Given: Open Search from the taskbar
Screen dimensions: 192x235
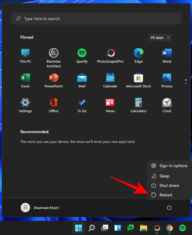Looking at the screenshot, I should [x=92, y=228].
